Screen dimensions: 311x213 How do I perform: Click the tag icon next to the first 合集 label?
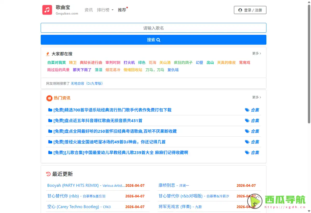point(247,110)
